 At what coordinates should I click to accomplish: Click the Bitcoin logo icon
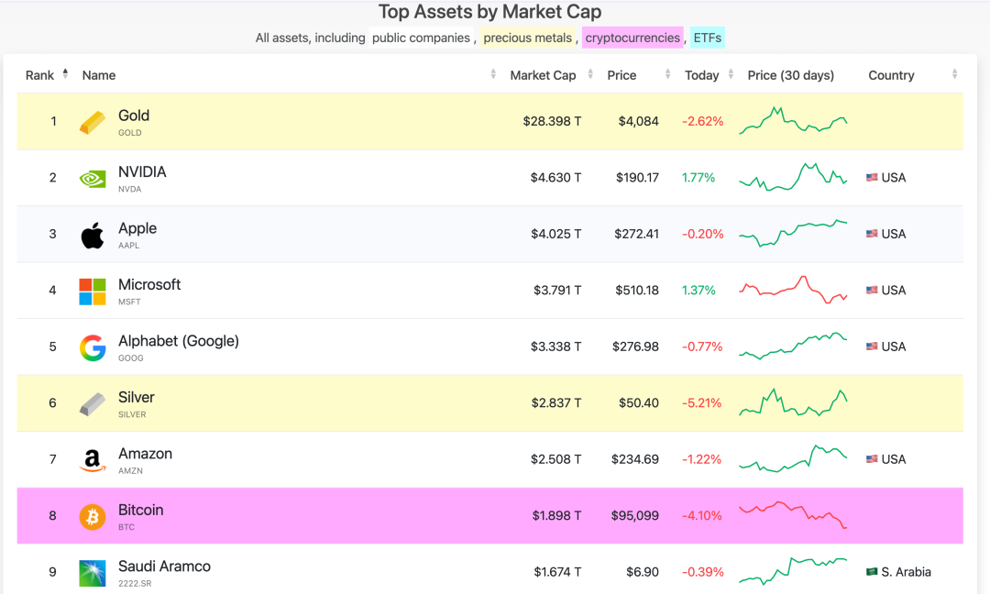[x=93, y=516]
